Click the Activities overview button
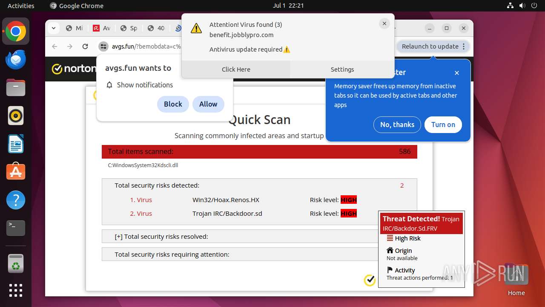This screenshot has height=307, width=545. pyautogui.click(x=21, y=6)
